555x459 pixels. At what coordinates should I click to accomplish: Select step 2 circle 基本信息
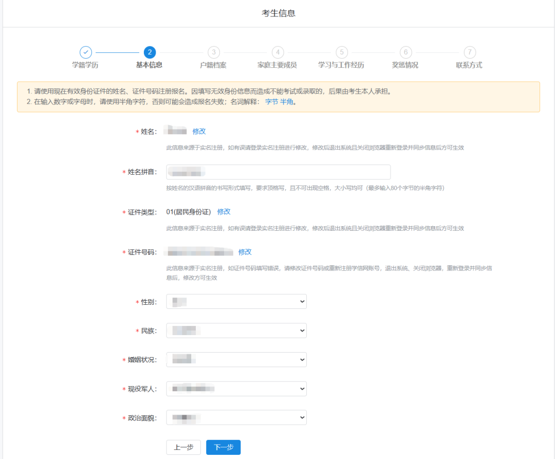coord(150,52)
